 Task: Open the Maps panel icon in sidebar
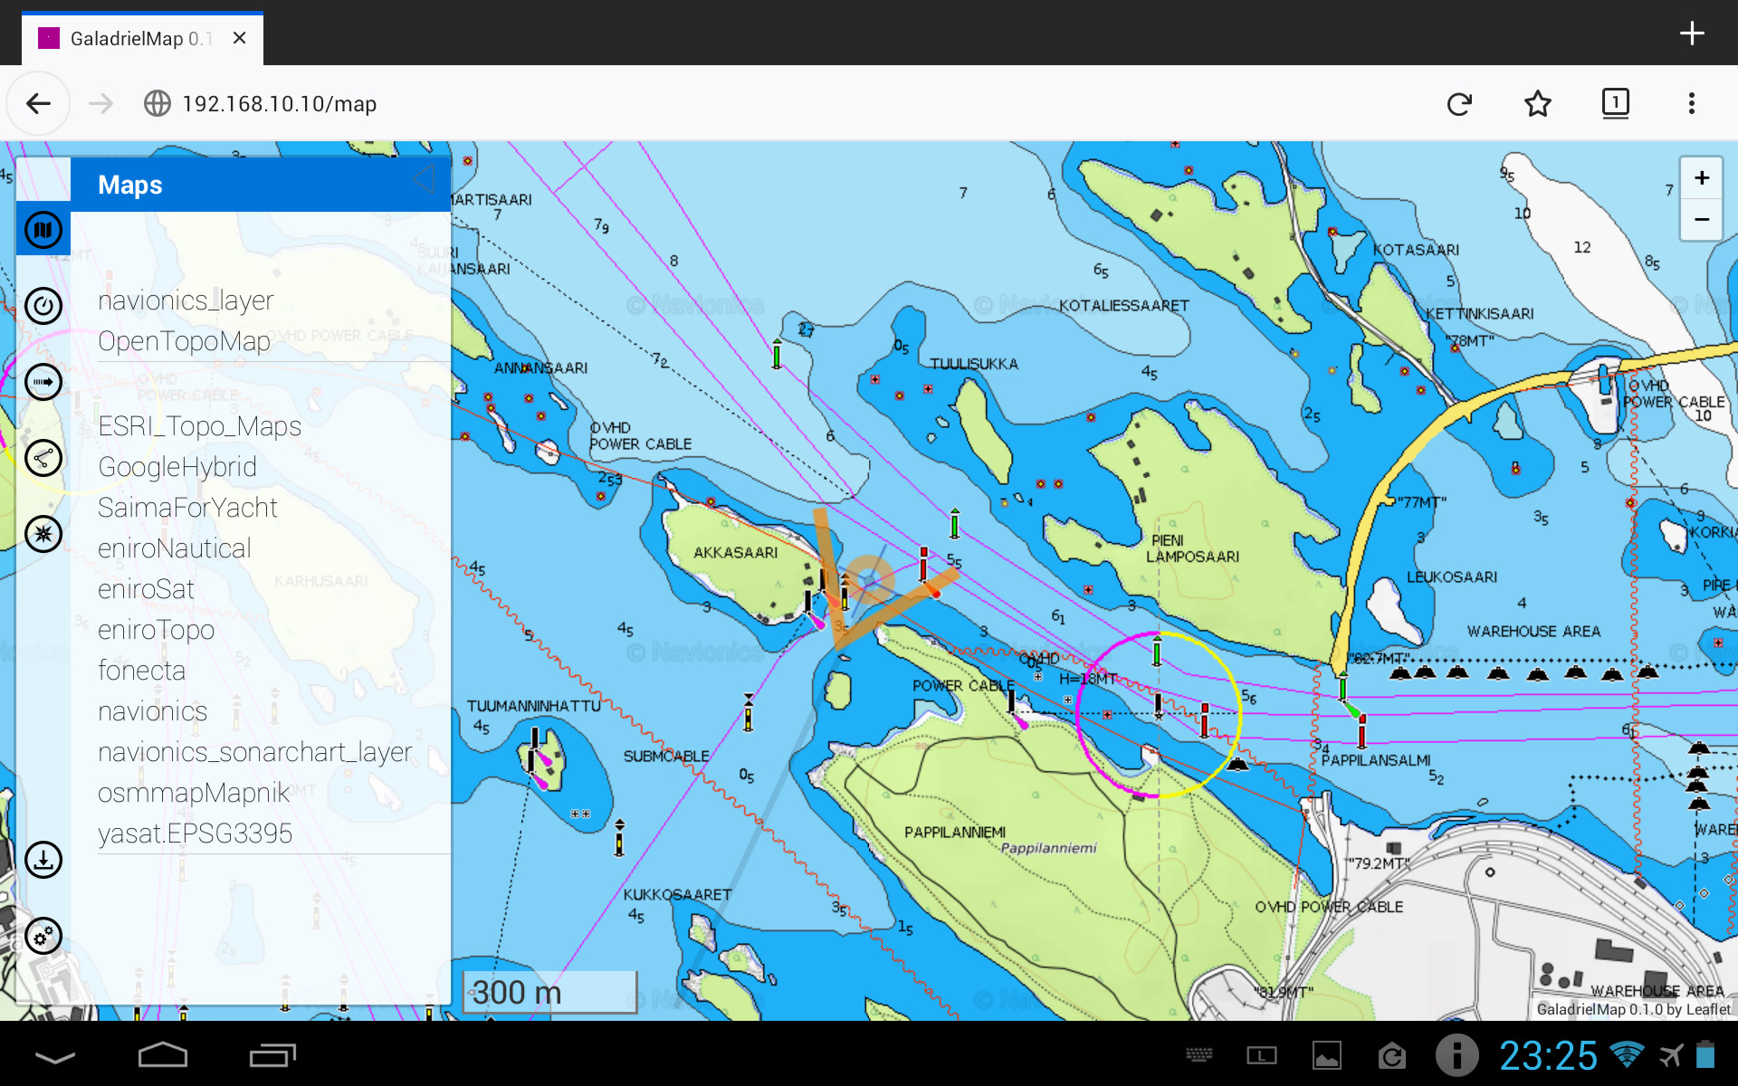[43, 230]
